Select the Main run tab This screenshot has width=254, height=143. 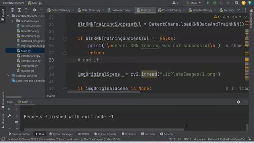coord(25,102)
